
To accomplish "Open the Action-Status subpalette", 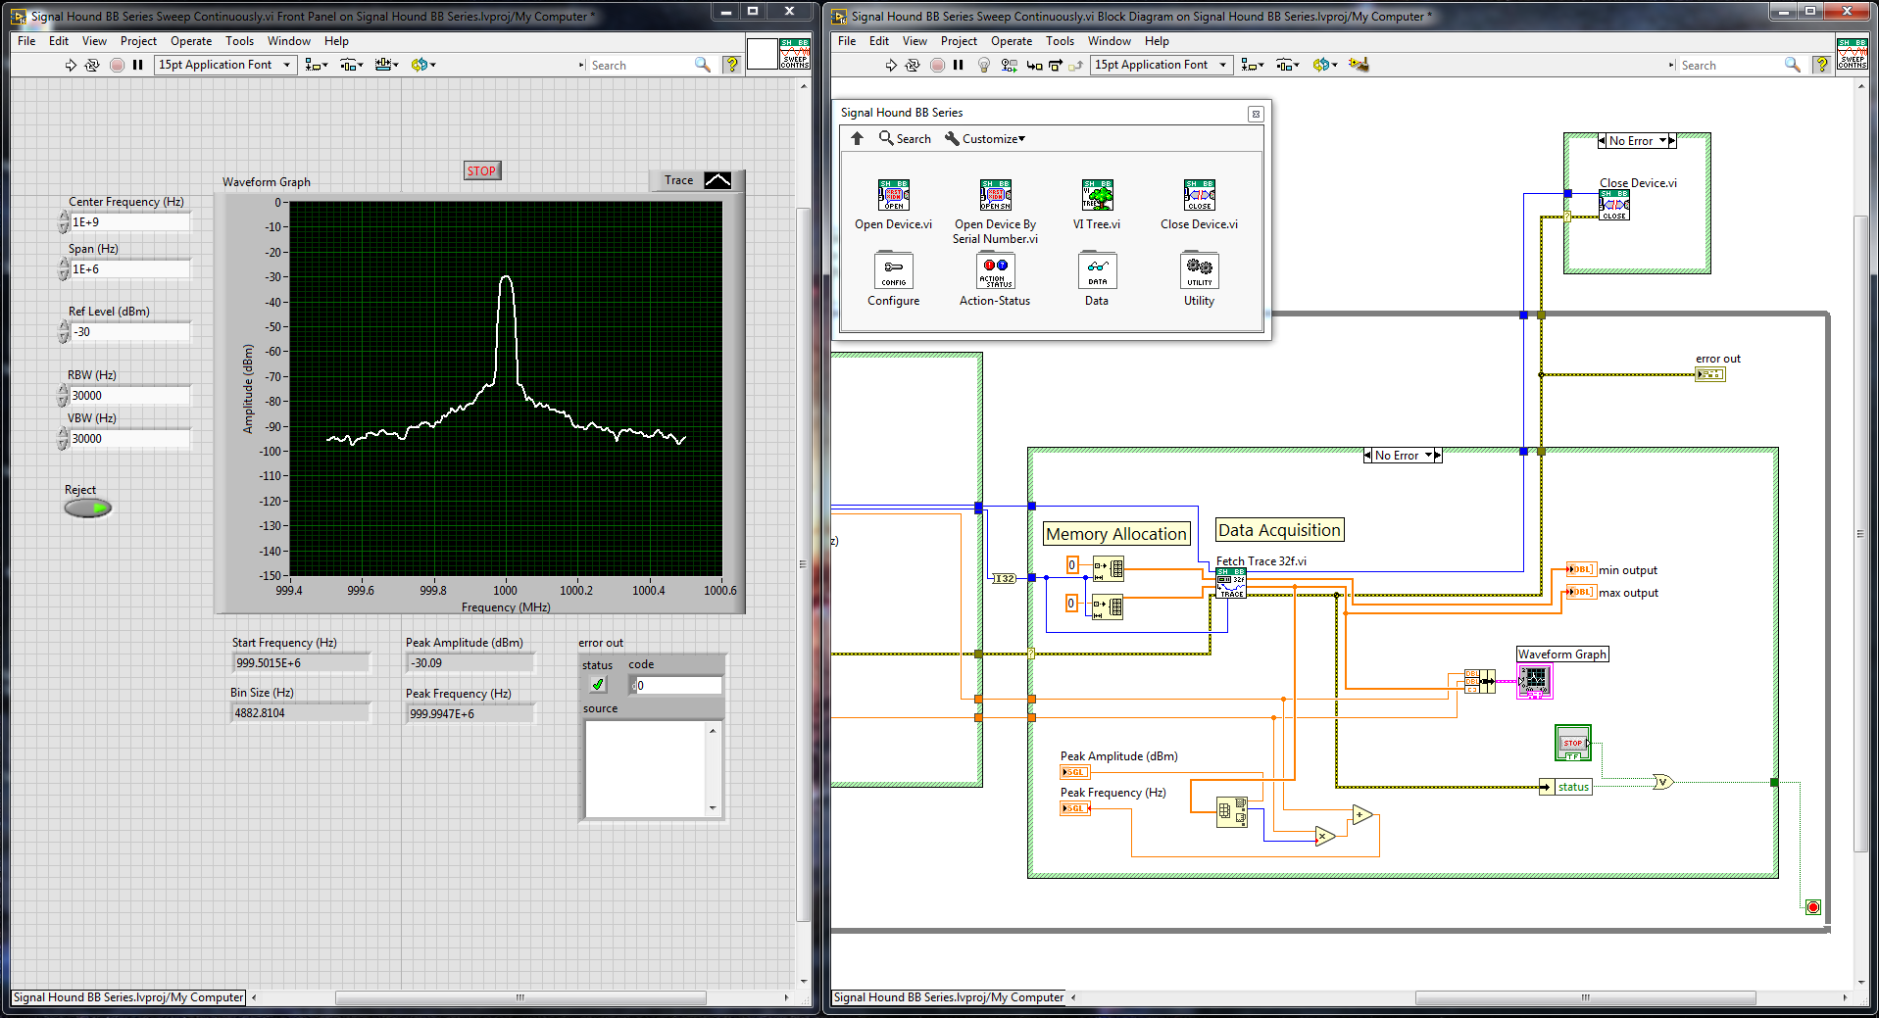I will [x=995, y=271].
